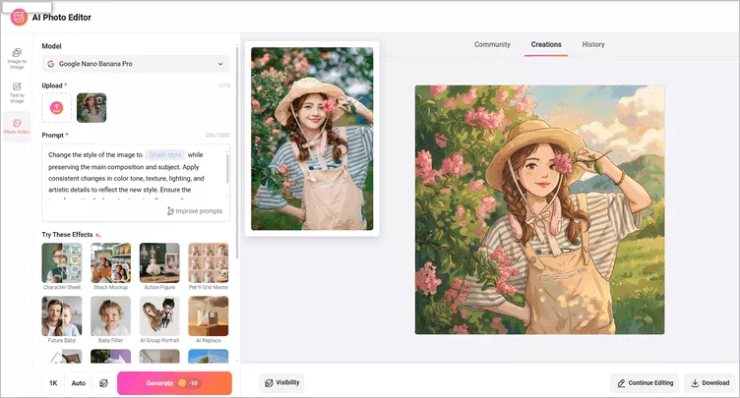The image size is (740, 398).
Task: Click the Generate button
Action: (x=174, y=383)
